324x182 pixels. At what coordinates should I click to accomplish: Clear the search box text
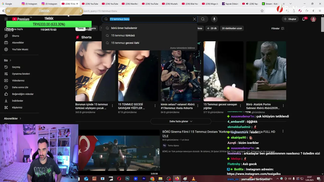tap(194, 19)
